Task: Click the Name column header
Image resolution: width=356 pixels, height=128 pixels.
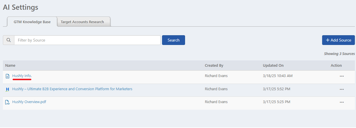Action: tap(10, 66)
